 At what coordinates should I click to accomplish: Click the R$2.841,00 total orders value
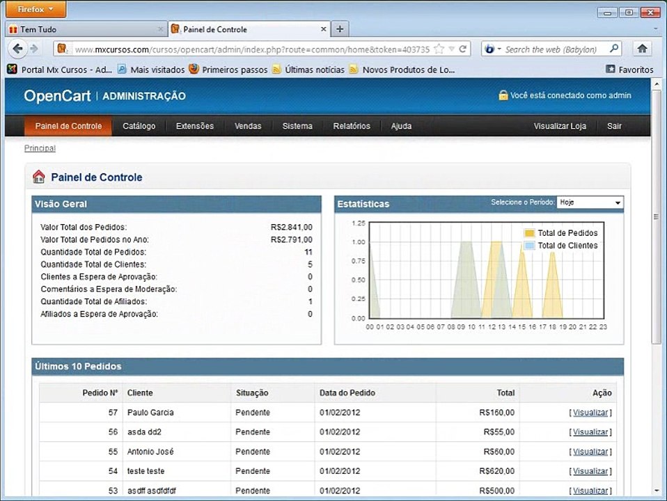coord(292,227)
